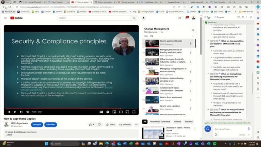Image resolution: width=261 pixels, height=147 pixels.
Task: Open options for 'Managing a change requires' item
Action: click(x=190, y=72)
